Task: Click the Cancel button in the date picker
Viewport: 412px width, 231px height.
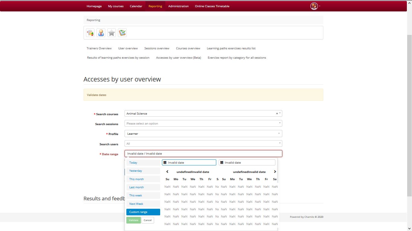Action: click(x=147, y=220)
